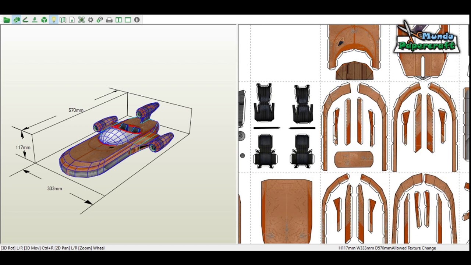The width and height of the screenshot is (471, 265).
Task: Select the large rectangular orange panel piece
Action: (x=287, y=211)
